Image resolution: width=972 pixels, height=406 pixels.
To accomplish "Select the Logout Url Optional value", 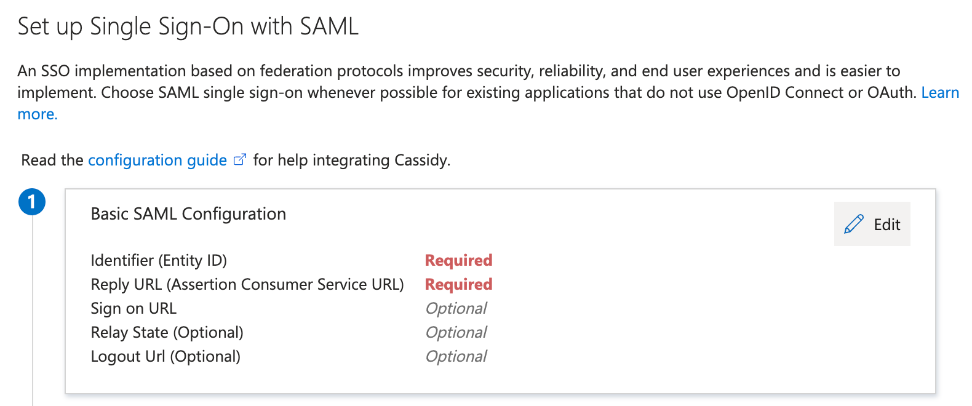I will (x=456, y=356).
